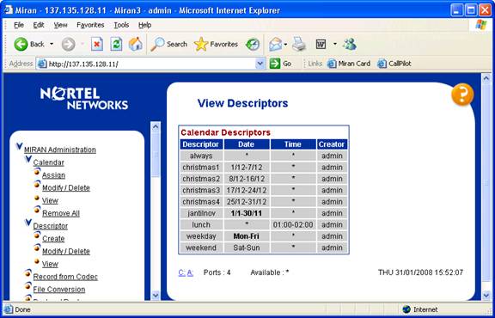Click the 1/1-30/11 date cell
Screen dimensions: 495x318
pos(247,213)
